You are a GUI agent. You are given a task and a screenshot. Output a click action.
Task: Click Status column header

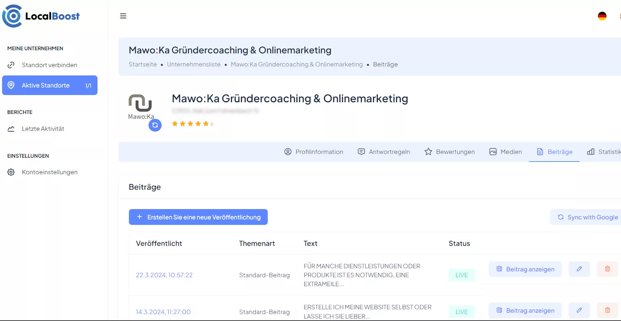point(459,243)
